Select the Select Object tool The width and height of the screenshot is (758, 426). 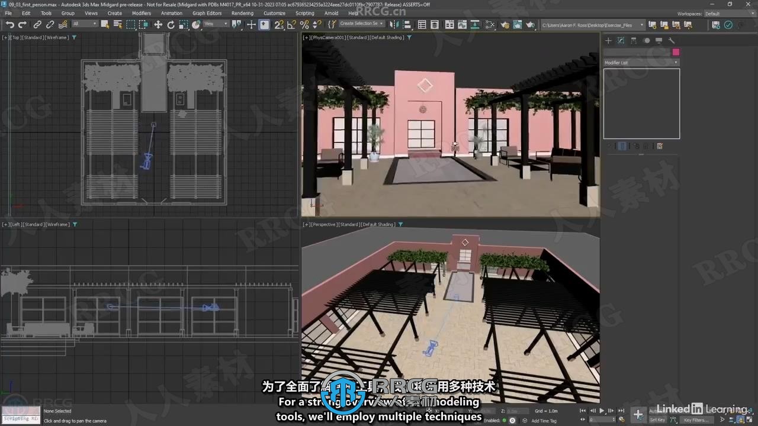(105, 24)
